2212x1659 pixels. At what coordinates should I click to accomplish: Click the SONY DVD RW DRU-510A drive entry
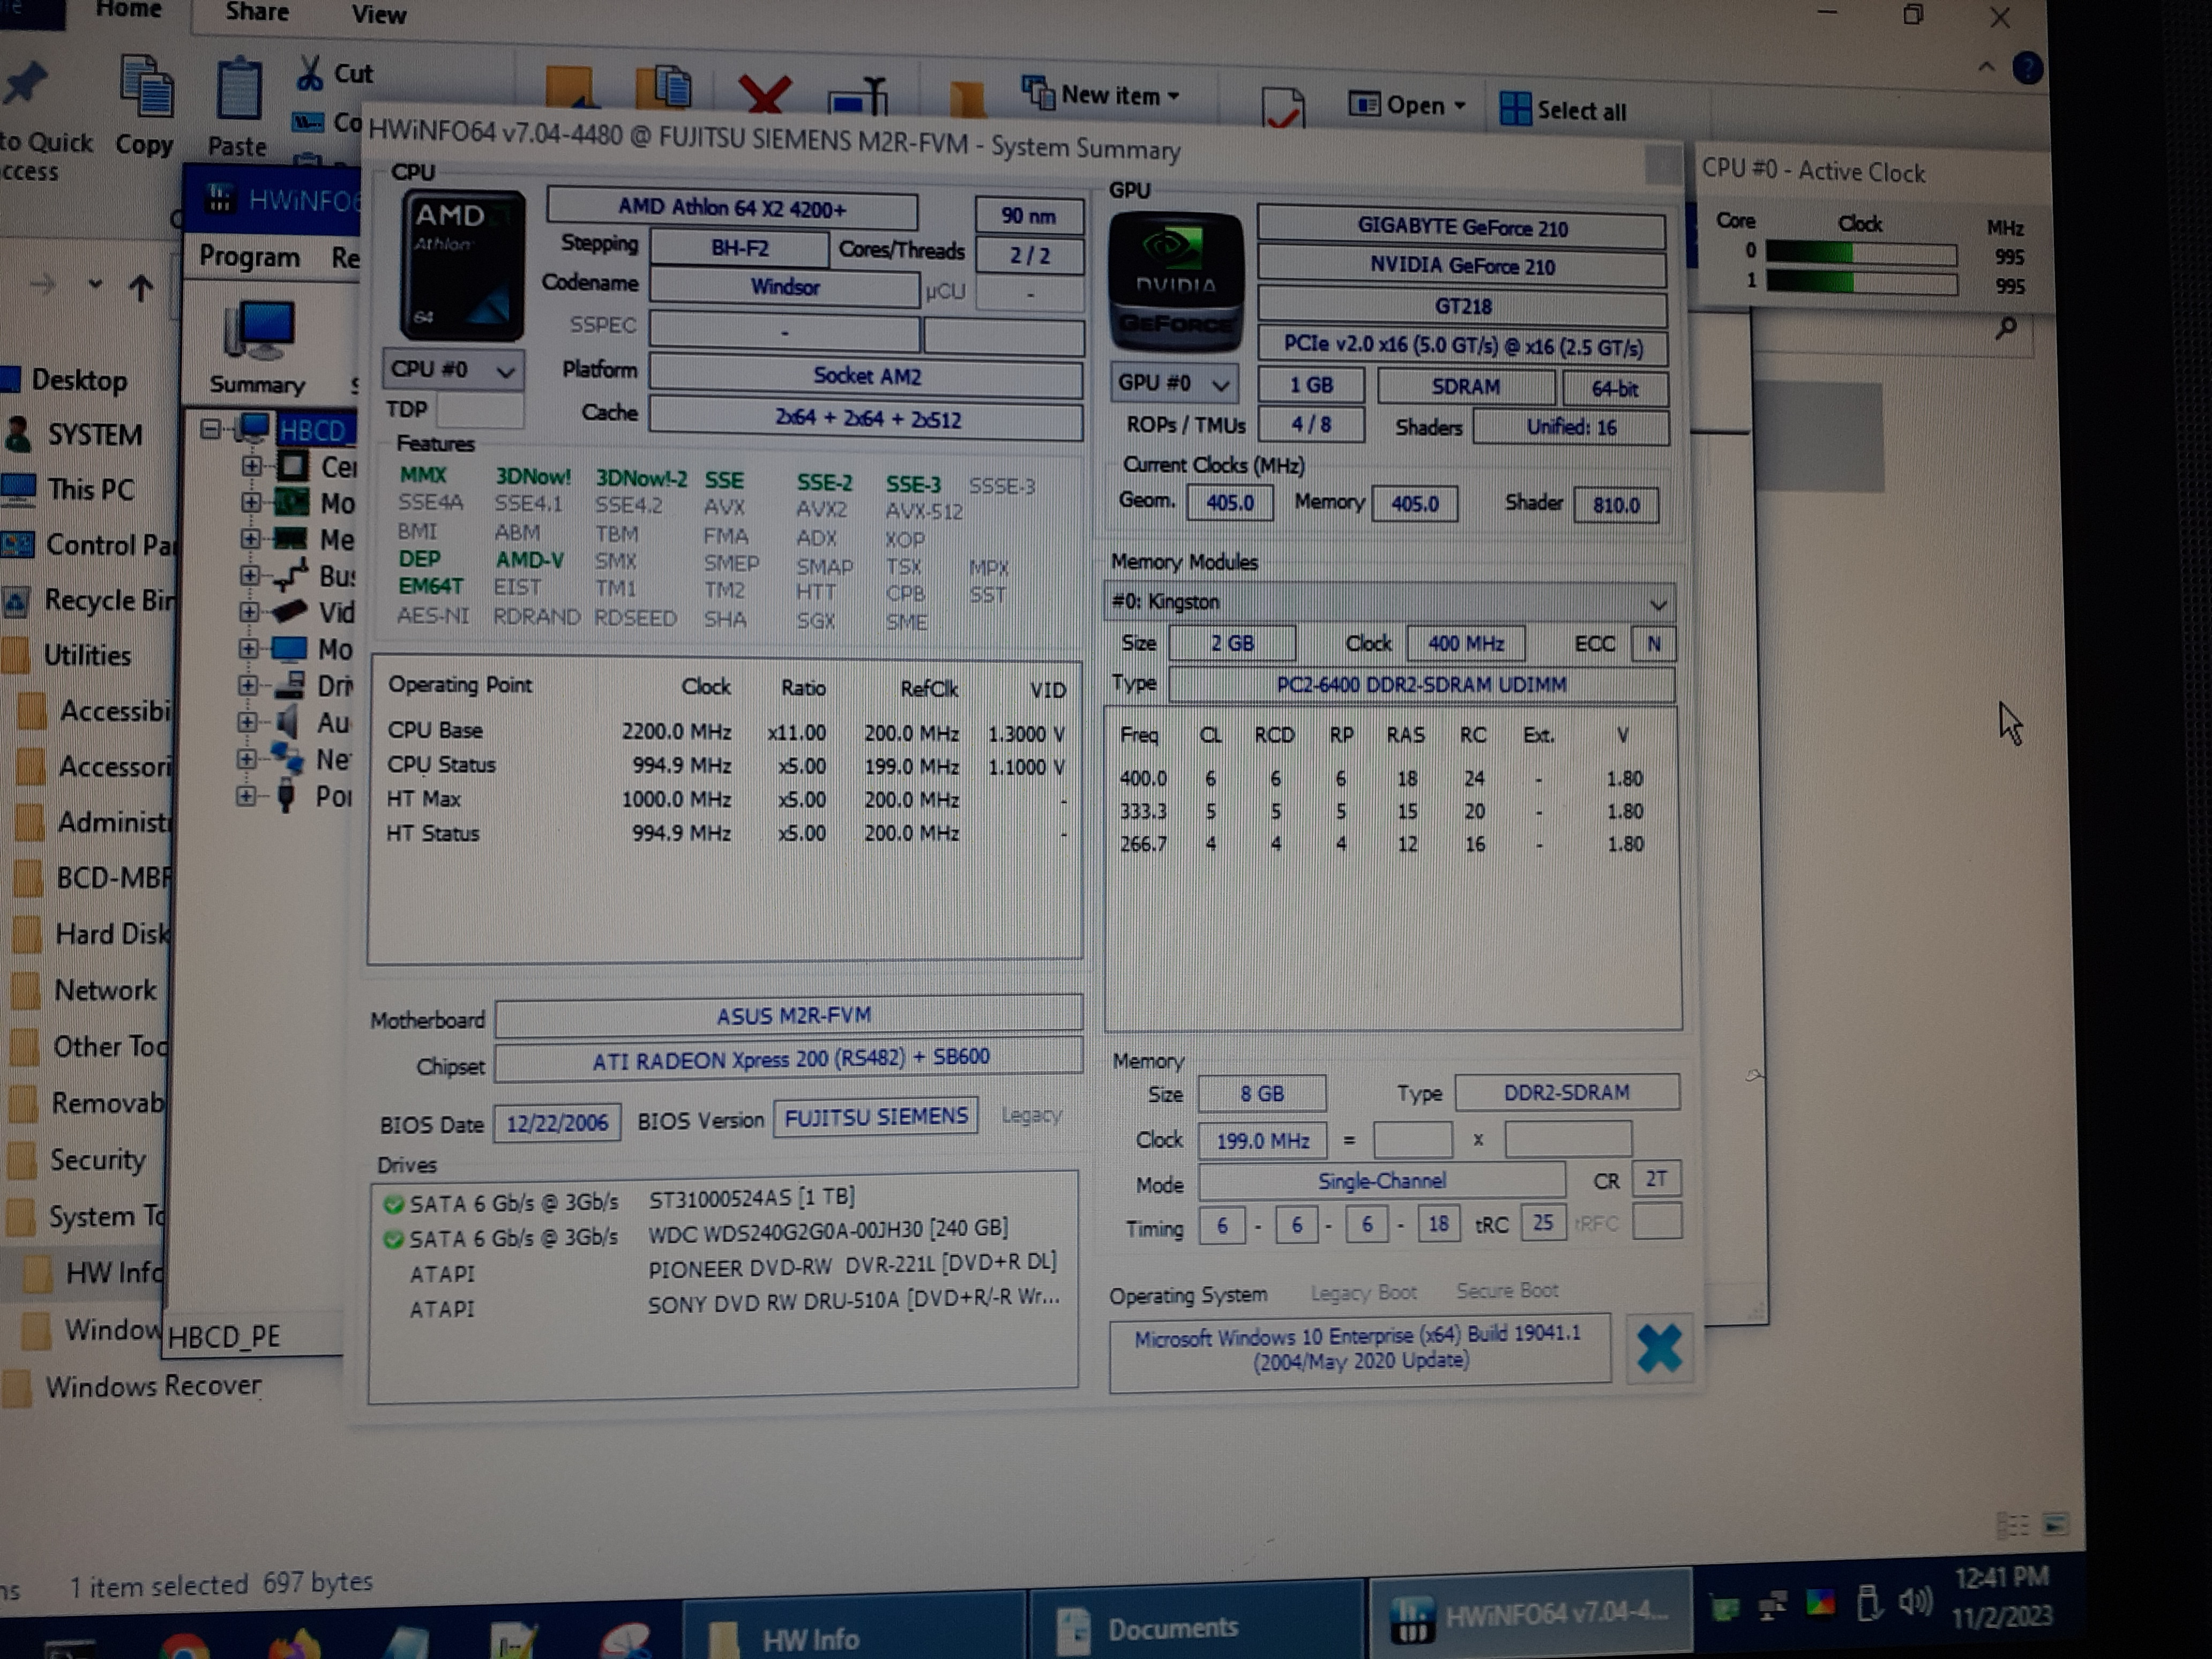coord(724,1304)
